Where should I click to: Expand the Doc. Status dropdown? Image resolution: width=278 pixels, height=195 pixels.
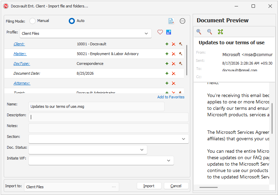pyautogui.click(x=142, y=150)
